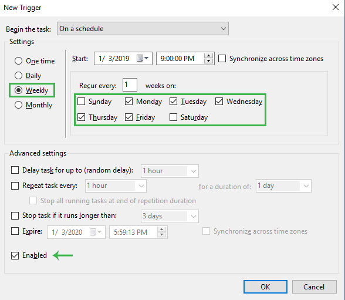Image resolution: width=345 pixels, height=300 pixels.
Task: Click the OK button
Action: click(265, 287)
